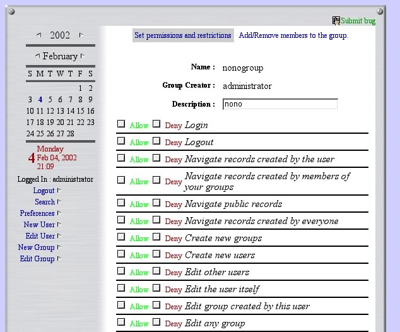Click the arrow icon beside Search

(x=59, y=202)
